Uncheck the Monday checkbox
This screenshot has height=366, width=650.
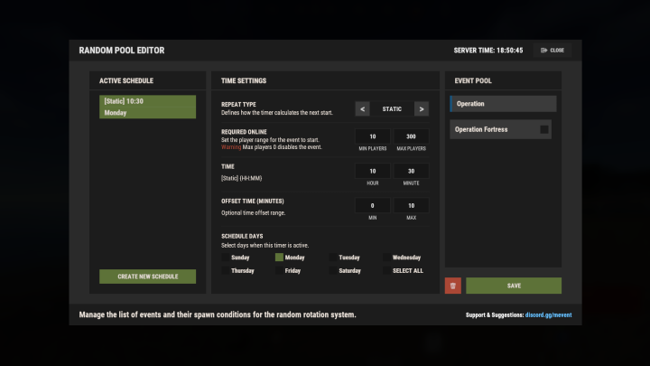click(279, 258)
